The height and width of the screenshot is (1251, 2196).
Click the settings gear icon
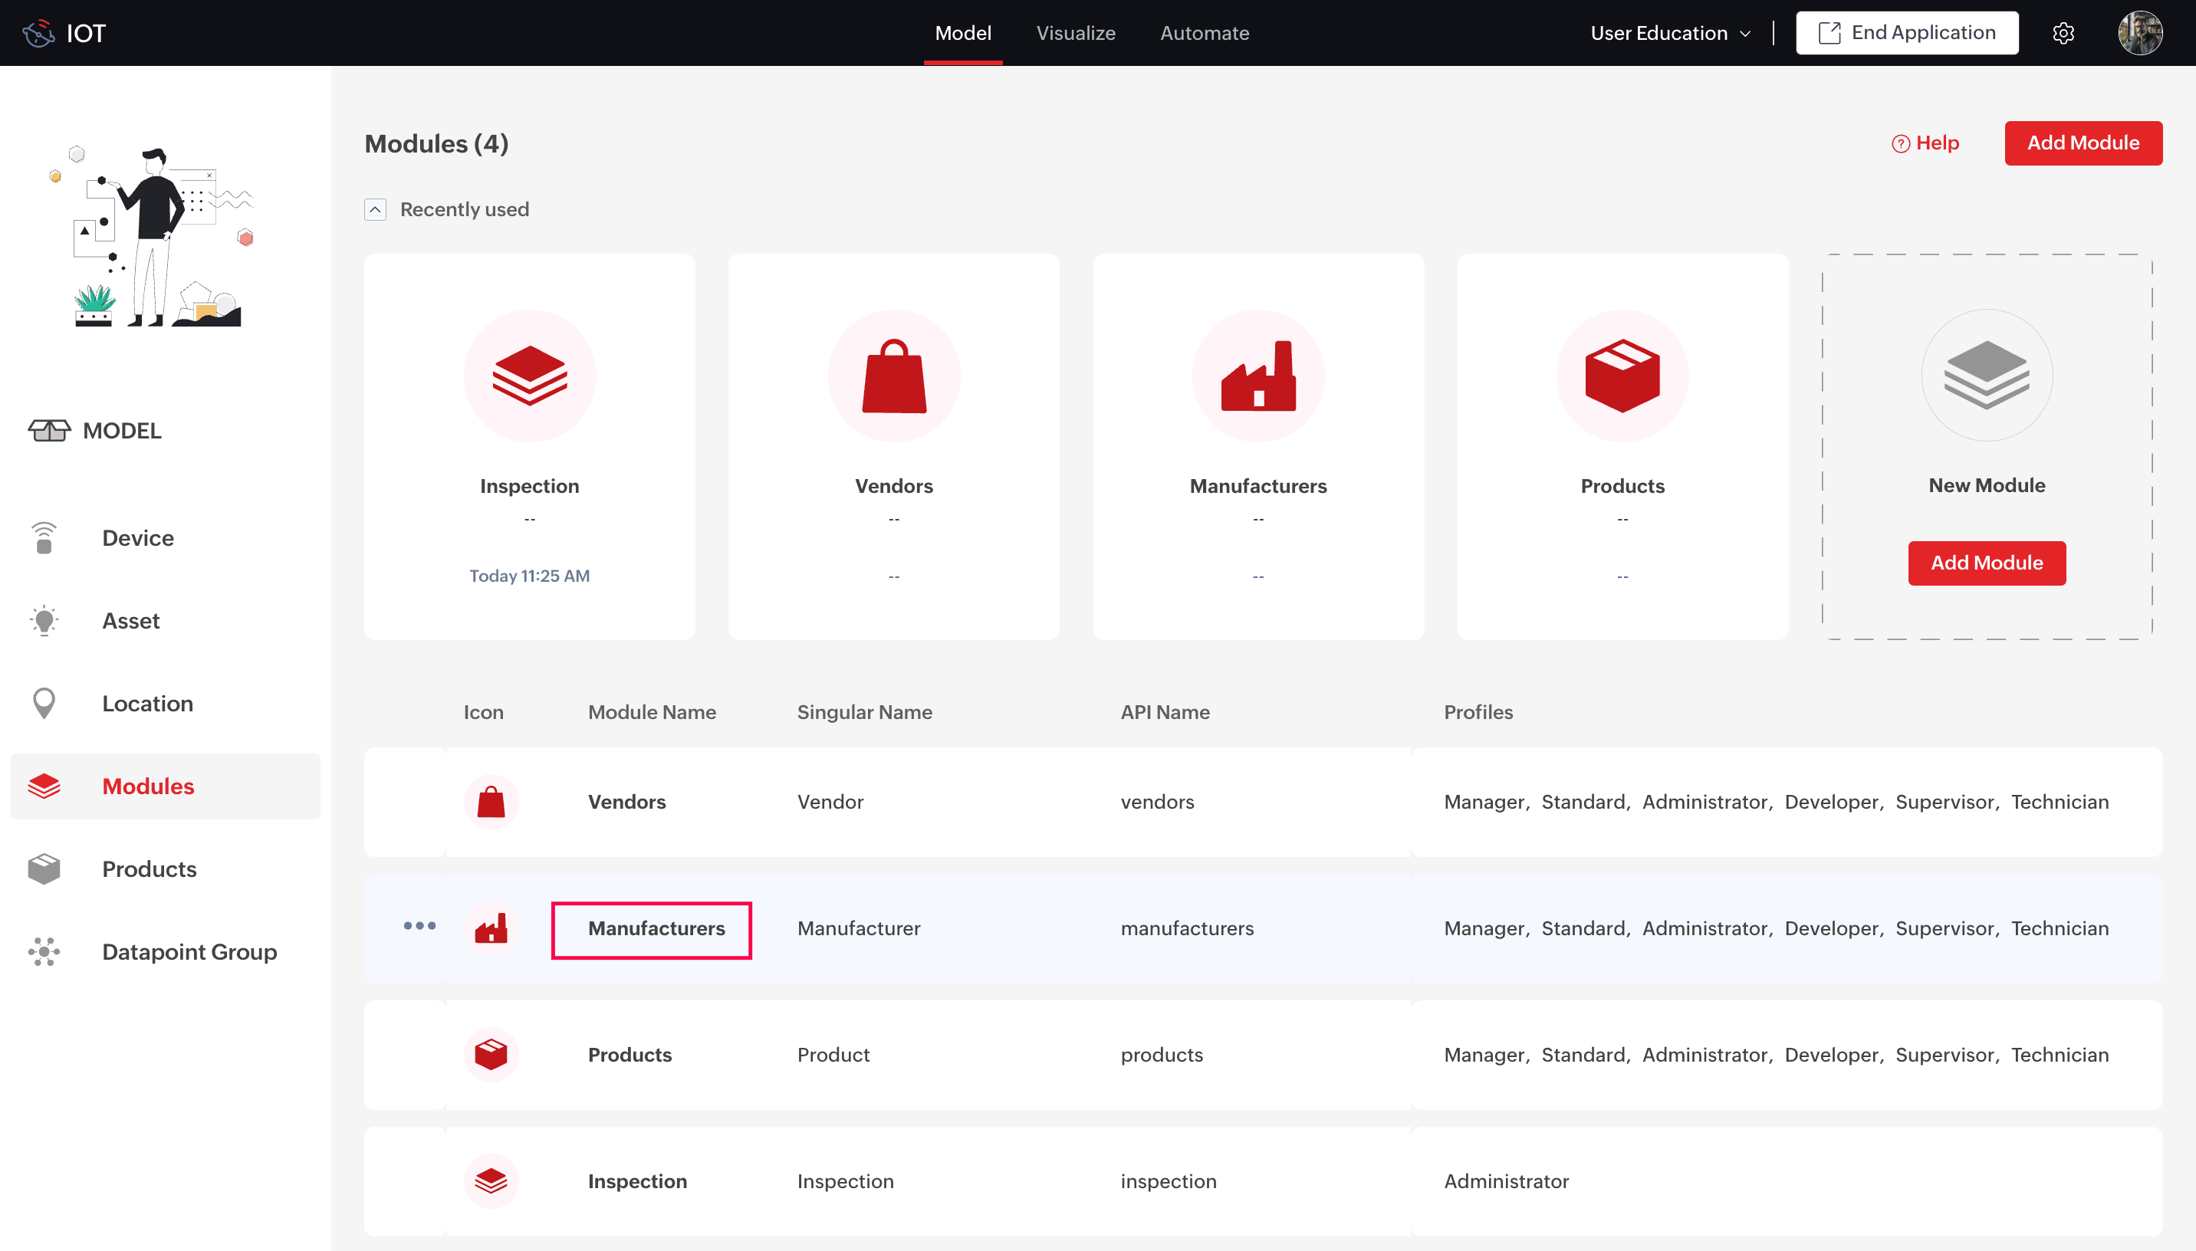(2063, 33)
